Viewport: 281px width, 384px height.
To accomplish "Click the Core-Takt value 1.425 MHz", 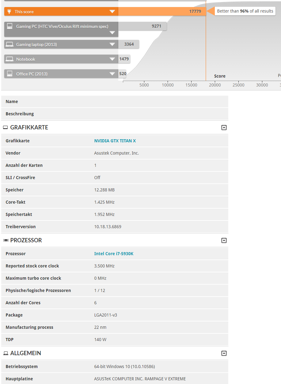I will (104, 202).
